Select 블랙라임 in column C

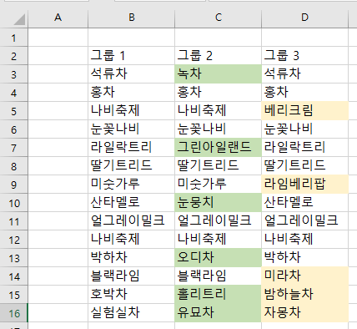[x=219, y=276]
